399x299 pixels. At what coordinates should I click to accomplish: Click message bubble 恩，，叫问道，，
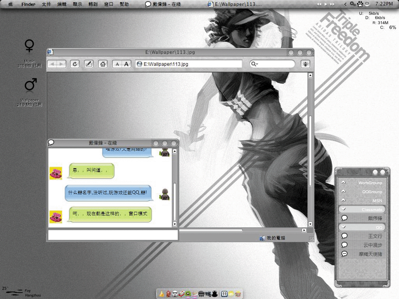point(91,171)
